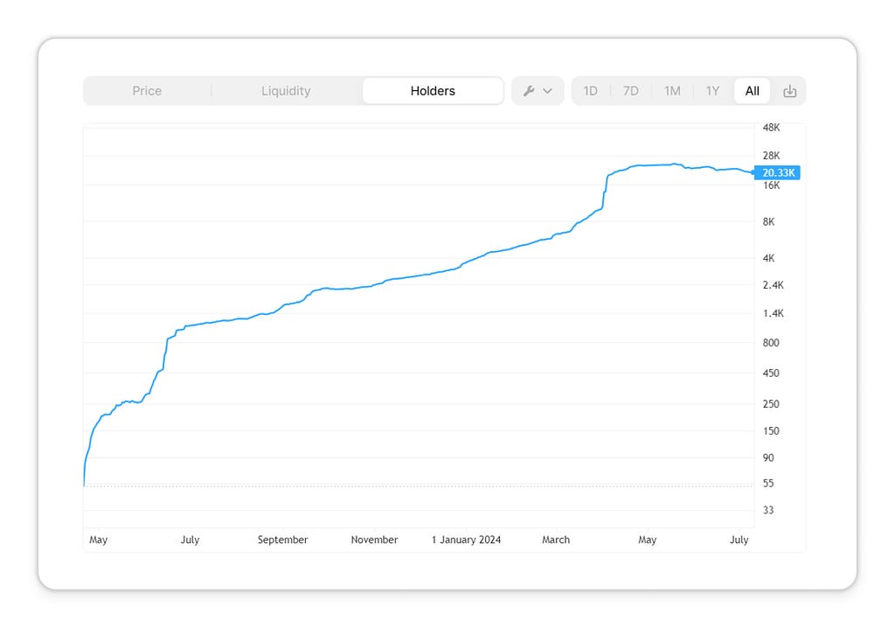Click the September date label

(x=282, y=540)
